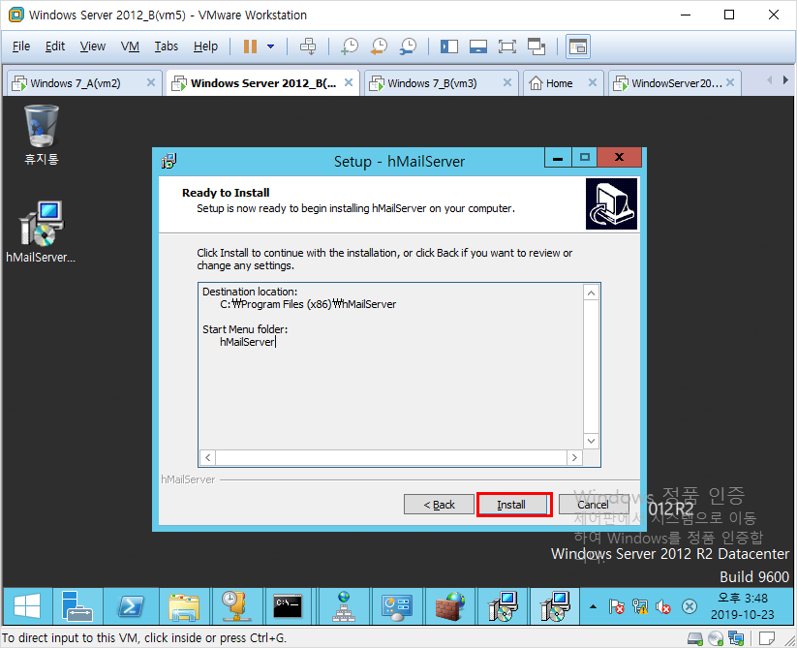The image size is (797, 648).
Task: Send Ctrl+Alt+Del to the VM
Action: click(x=308, y=46)
